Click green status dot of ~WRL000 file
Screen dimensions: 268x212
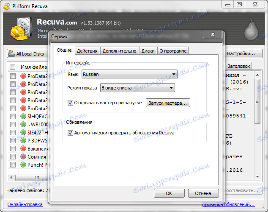tap(23, 124)
